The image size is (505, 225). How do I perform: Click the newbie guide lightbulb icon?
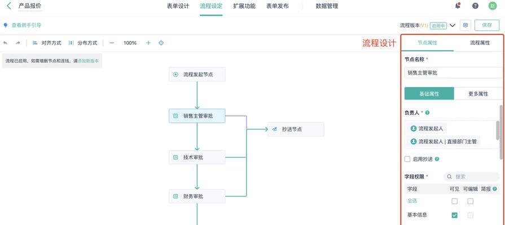click(5, 25)
